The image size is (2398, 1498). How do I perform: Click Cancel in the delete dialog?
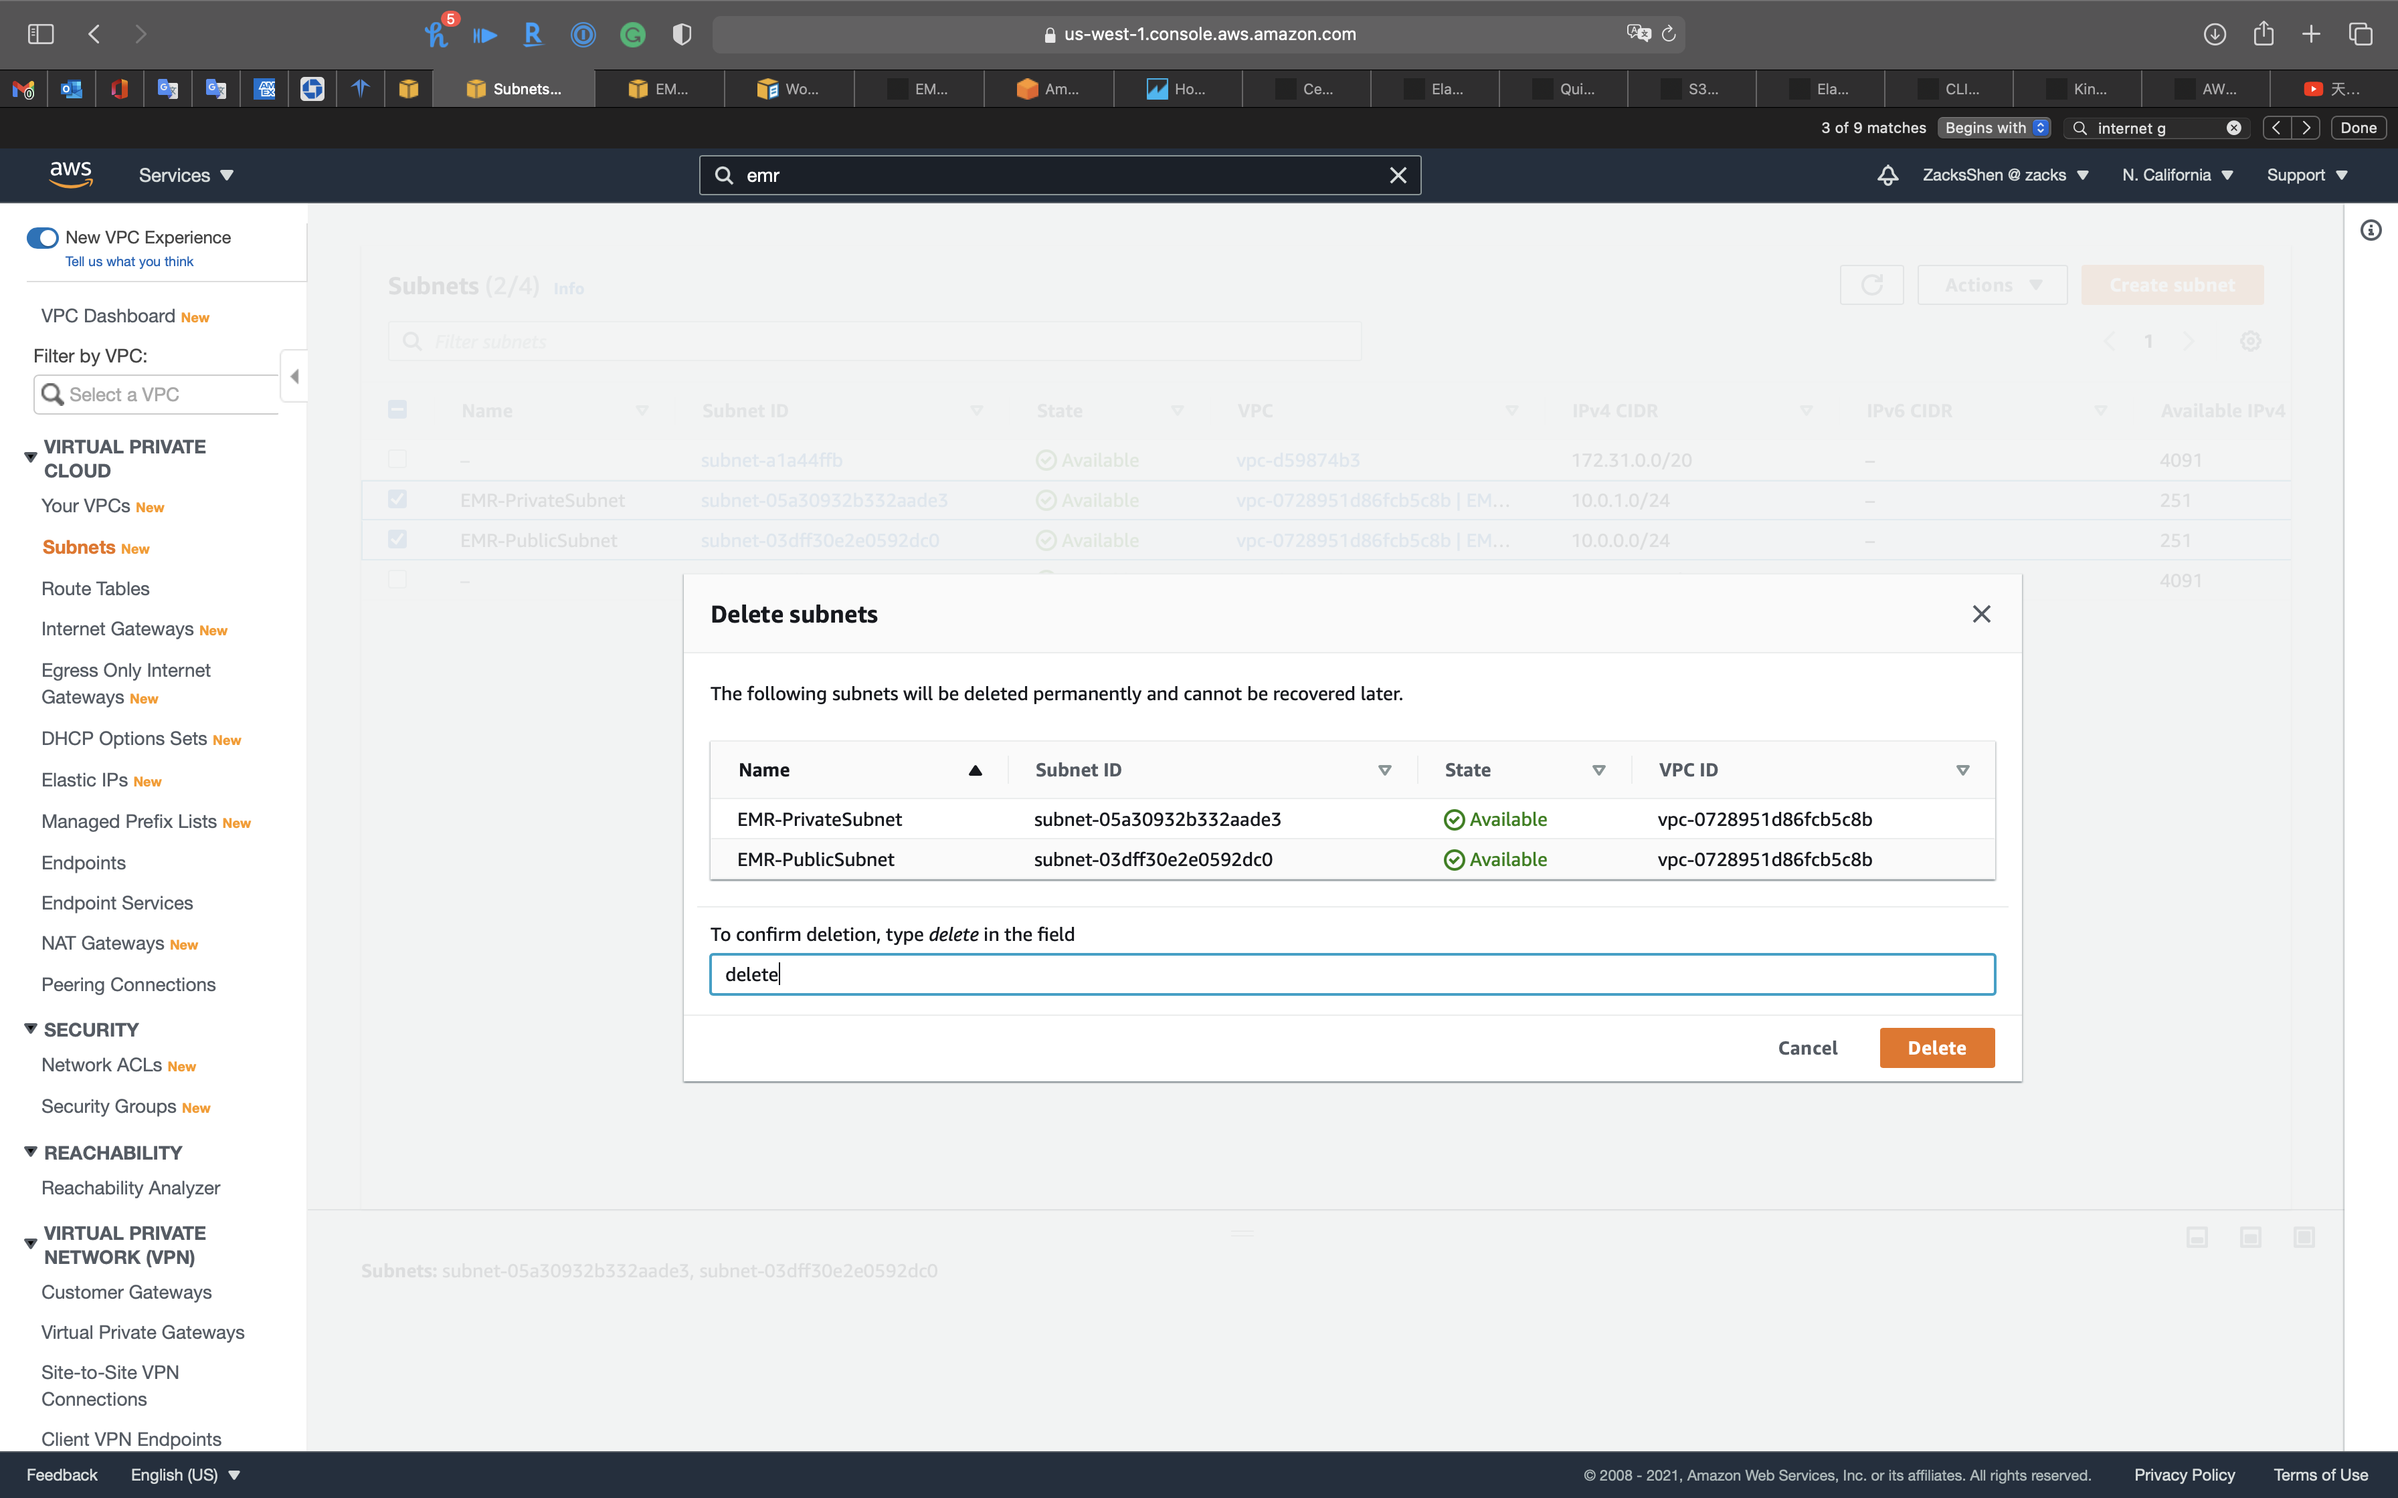[x=1807, y=1048]
